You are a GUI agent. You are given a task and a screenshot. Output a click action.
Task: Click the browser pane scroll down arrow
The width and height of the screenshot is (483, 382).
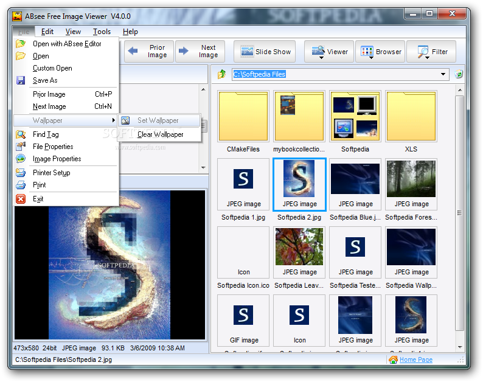(x=460, y=347)
